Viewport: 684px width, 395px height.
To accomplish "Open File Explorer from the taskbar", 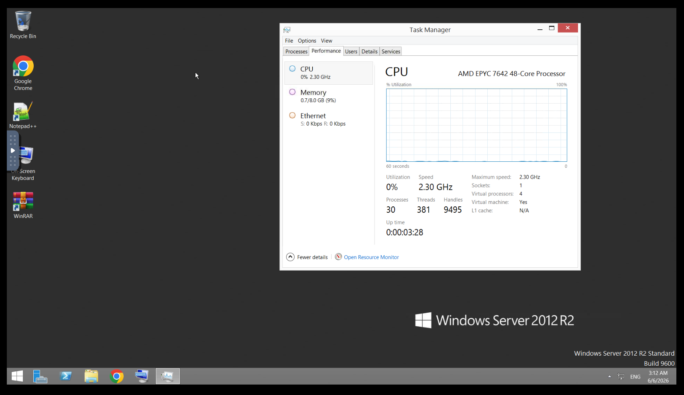I will click(x=91, y=376).
